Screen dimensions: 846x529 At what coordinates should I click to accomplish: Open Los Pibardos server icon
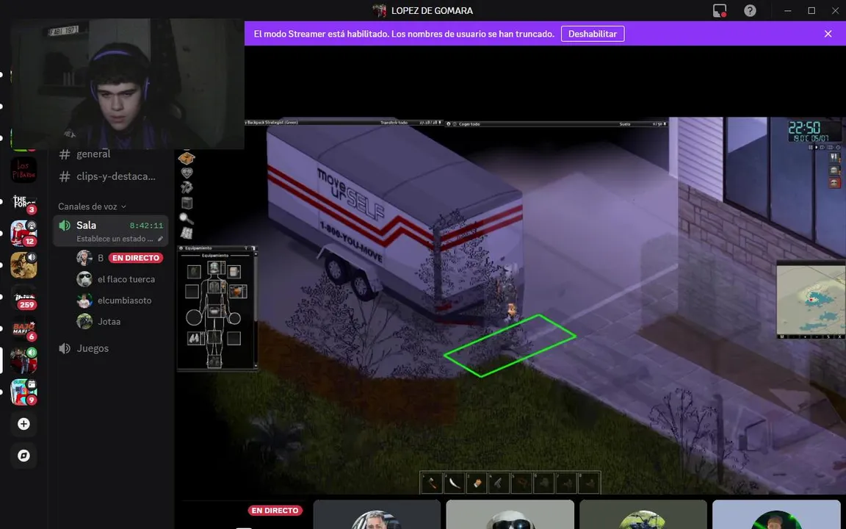tap(23, 170)
